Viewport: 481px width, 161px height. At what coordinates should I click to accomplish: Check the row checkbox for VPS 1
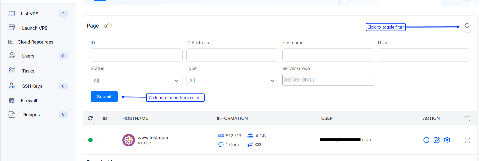467,140
